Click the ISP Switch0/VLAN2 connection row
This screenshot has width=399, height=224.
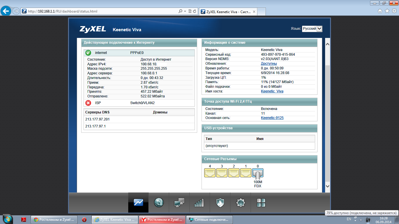coord(139,103)
